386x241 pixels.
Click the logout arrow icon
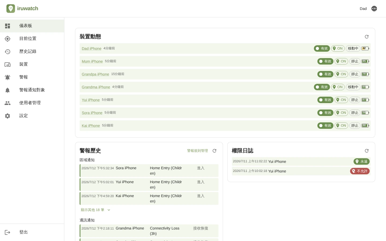[x=8, y=232]
